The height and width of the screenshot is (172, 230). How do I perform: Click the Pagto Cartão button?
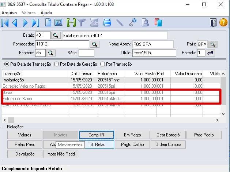point(132,144)
